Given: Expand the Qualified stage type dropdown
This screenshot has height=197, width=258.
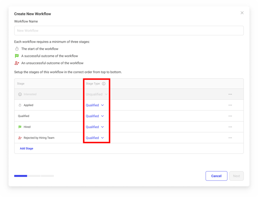Looking at the screenshot, I should coord(95,116).
